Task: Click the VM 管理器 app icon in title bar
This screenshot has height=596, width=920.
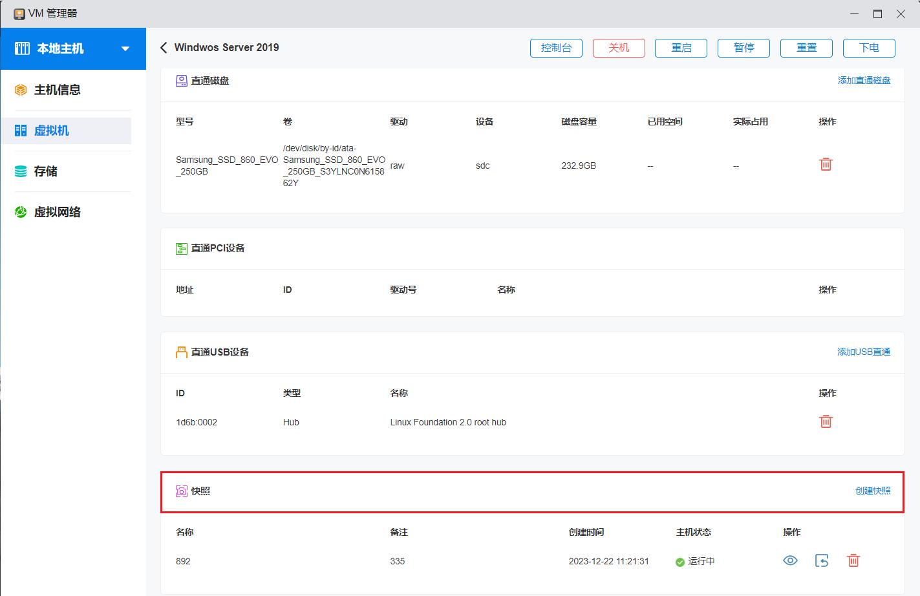Action: pyautogui.click(x=20, y=14)
